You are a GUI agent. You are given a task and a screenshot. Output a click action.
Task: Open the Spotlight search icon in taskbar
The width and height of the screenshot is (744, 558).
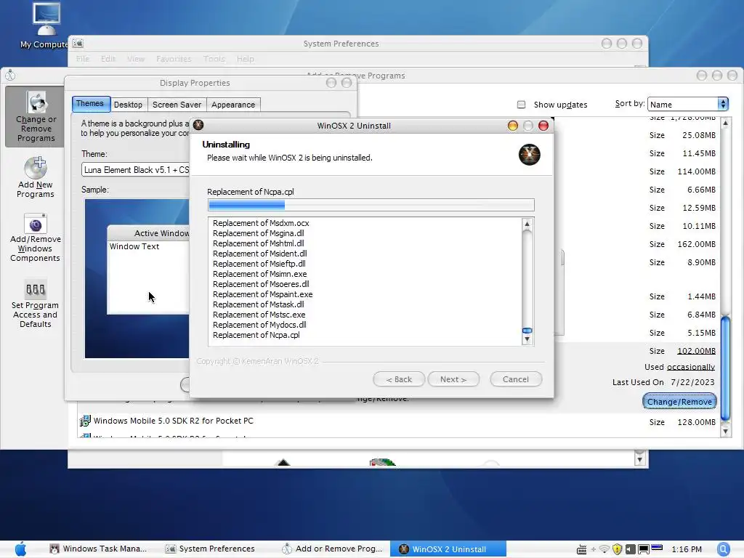[x=724, y=549]
